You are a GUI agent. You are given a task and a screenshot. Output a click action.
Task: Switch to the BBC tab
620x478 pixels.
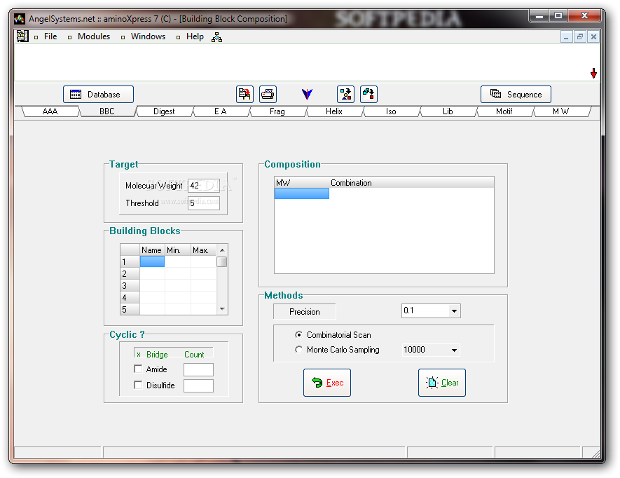106,111
